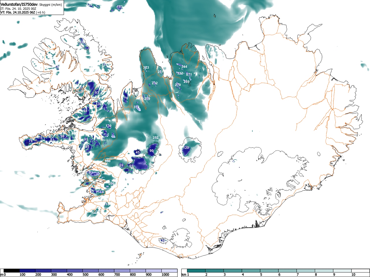This screenshot has height=277, width=370.
Task: Click the 900–1000 m pale lavender legend swatch
Action: (153, 271)
